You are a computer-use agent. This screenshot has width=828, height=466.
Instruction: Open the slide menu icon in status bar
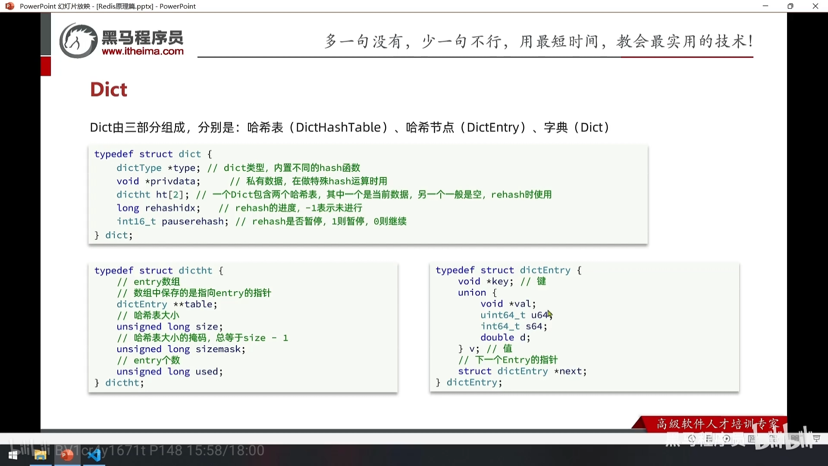[709, 439]
